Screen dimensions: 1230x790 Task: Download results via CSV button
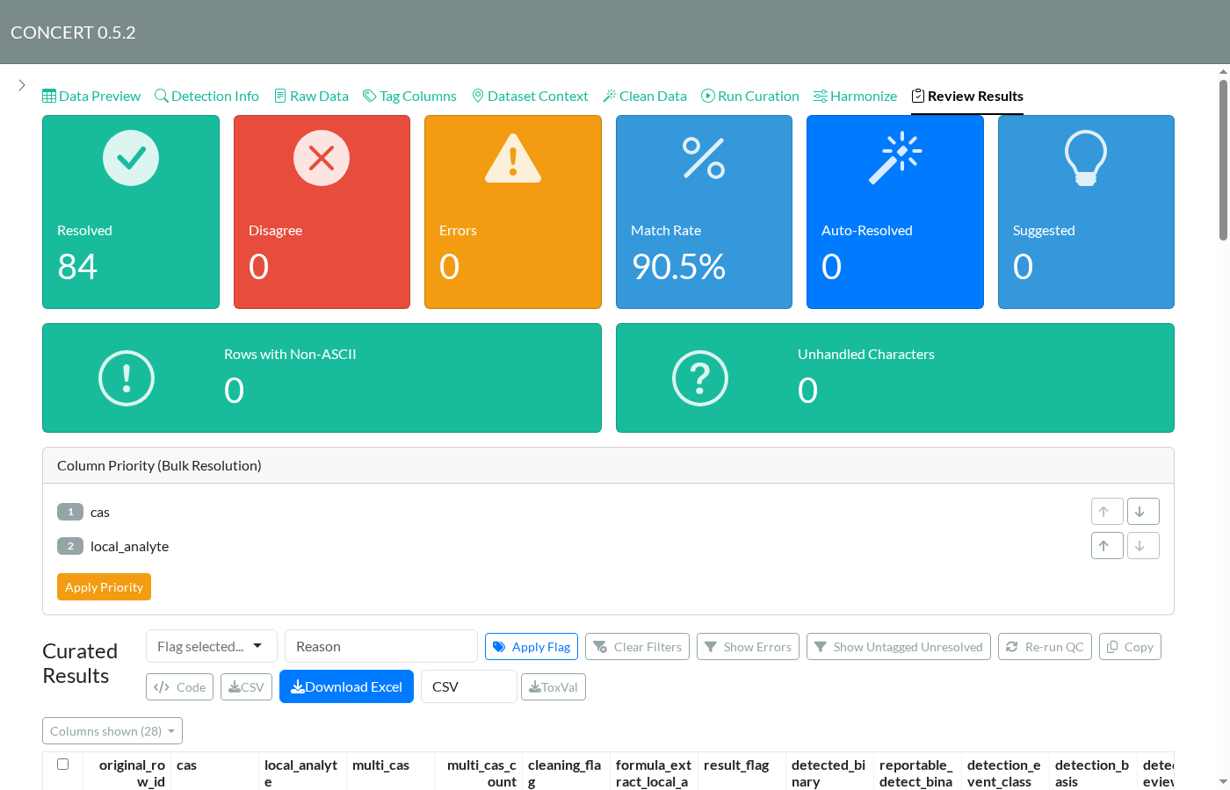(246, 687)
